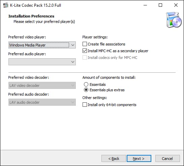Cancel the installation
Screen dimensions: 184x166
click(x=167, y=159)
